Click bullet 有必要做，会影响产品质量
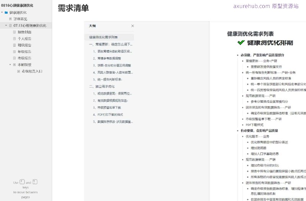The height and width of the screenshot is (201, 306). (259, 131)
